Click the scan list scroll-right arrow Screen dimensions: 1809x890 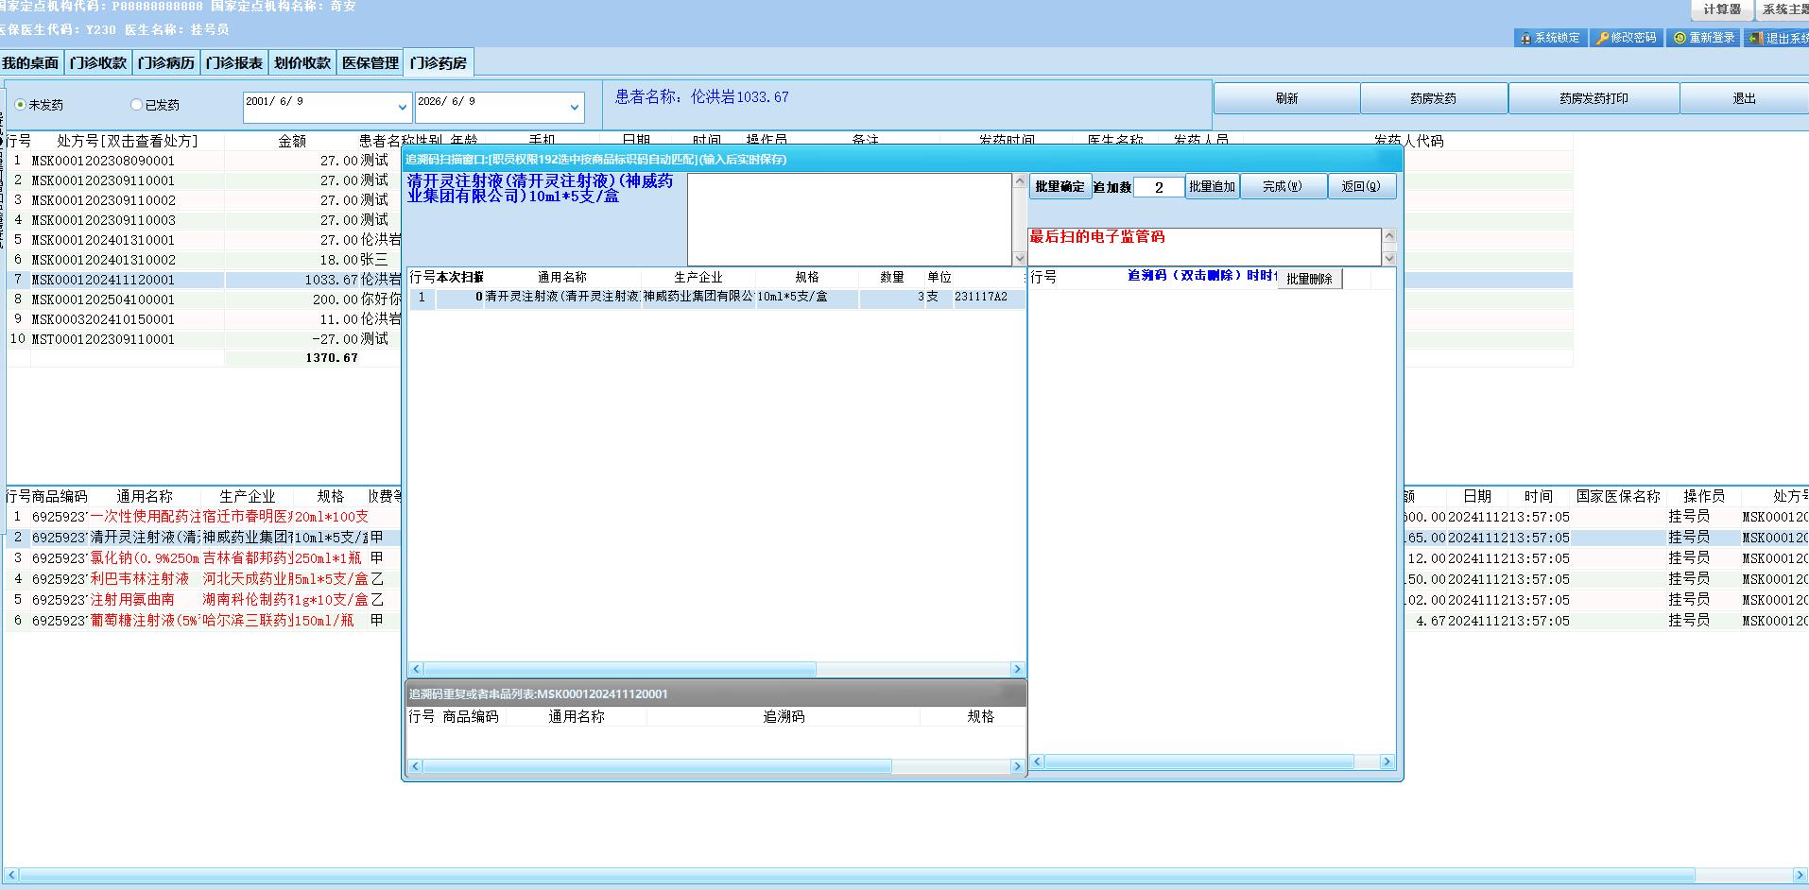point(1018,669)
